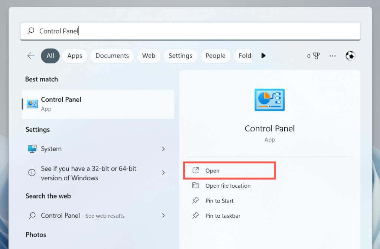Click the Pin to Start pin icon
380x249 pixels.
click(196, 201)
